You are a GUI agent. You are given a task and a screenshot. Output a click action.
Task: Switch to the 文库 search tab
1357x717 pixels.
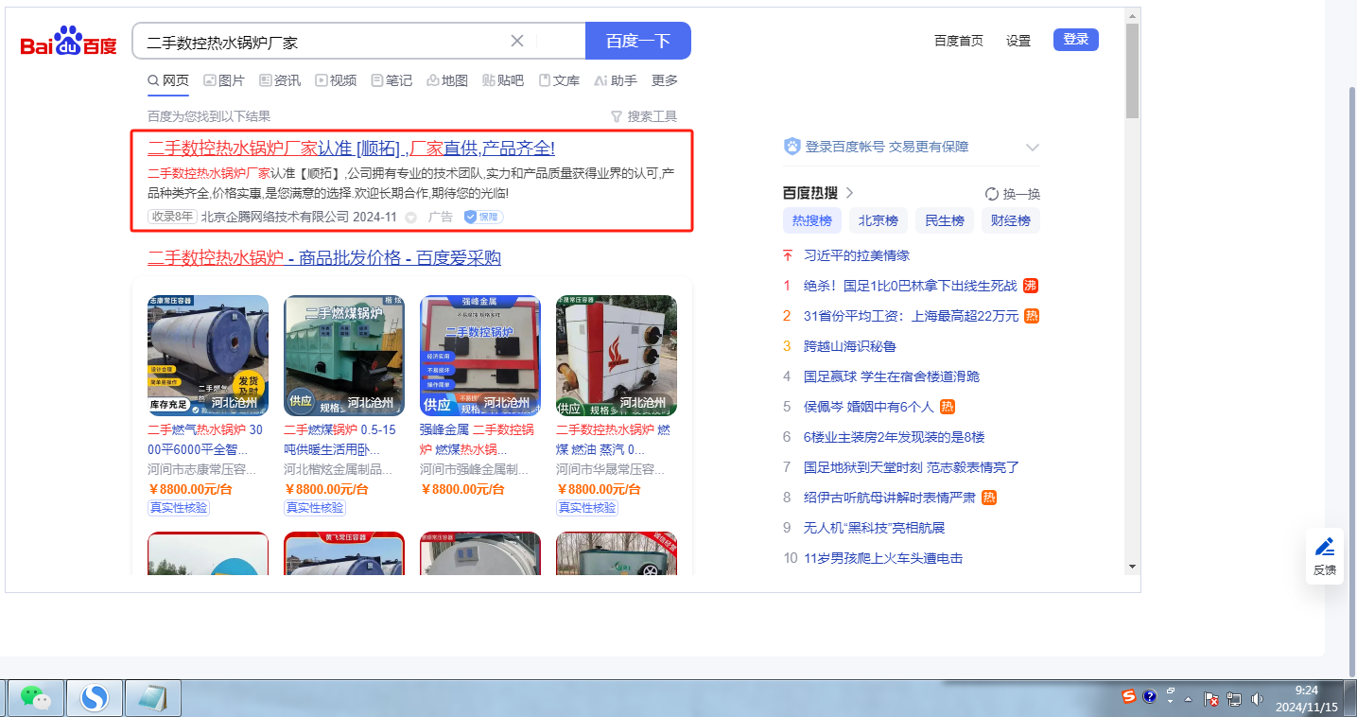tap(559, 80)
